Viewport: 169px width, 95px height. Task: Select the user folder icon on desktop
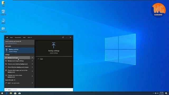(3, 3)
